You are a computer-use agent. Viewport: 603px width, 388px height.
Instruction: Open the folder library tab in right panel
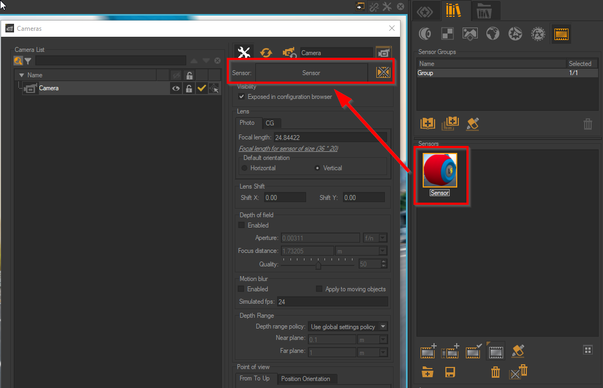(x=484, y=12)
